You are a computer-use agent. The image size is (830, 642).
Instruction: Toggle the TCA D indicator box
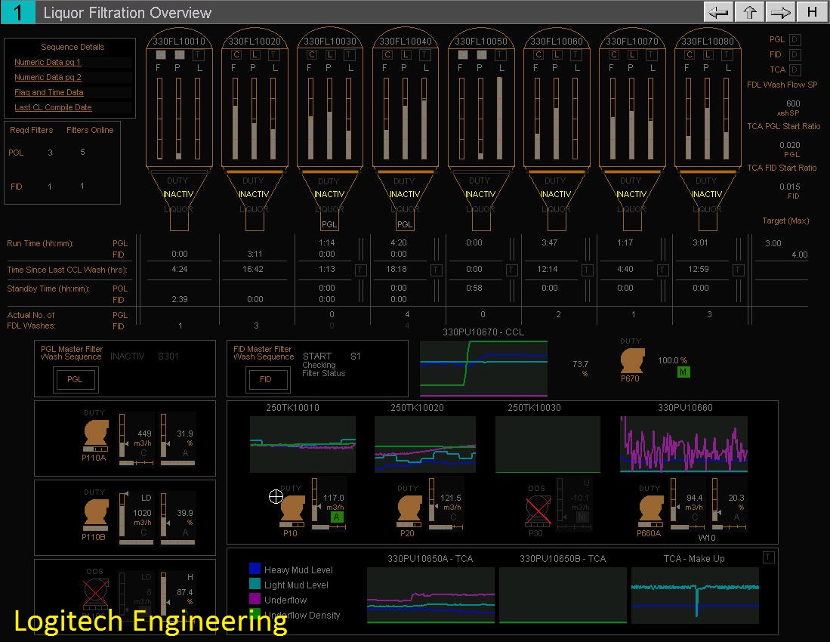[795, 69]
